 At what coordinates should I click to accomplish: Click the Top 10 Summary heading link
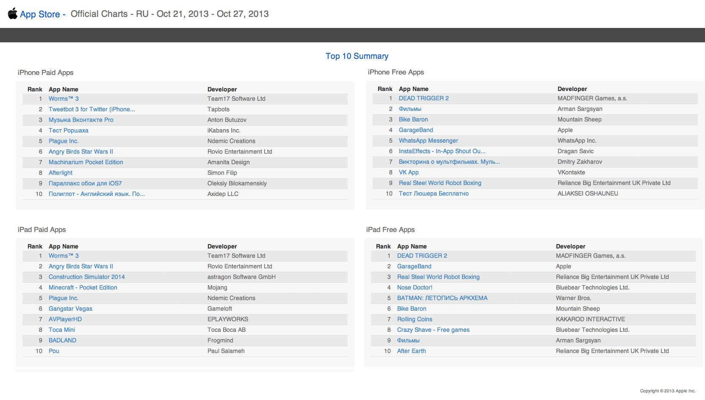[x=357, y=56]
